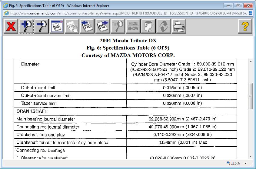Click 'Crankshaft runout to rear face' label
This screenshot has width=256, height=169.
(x=62, y=143)
